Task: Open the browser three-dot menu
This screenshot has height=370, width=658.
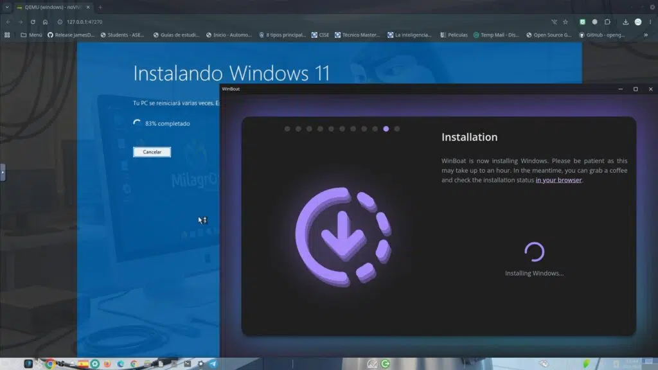Action: click(650, 22)
